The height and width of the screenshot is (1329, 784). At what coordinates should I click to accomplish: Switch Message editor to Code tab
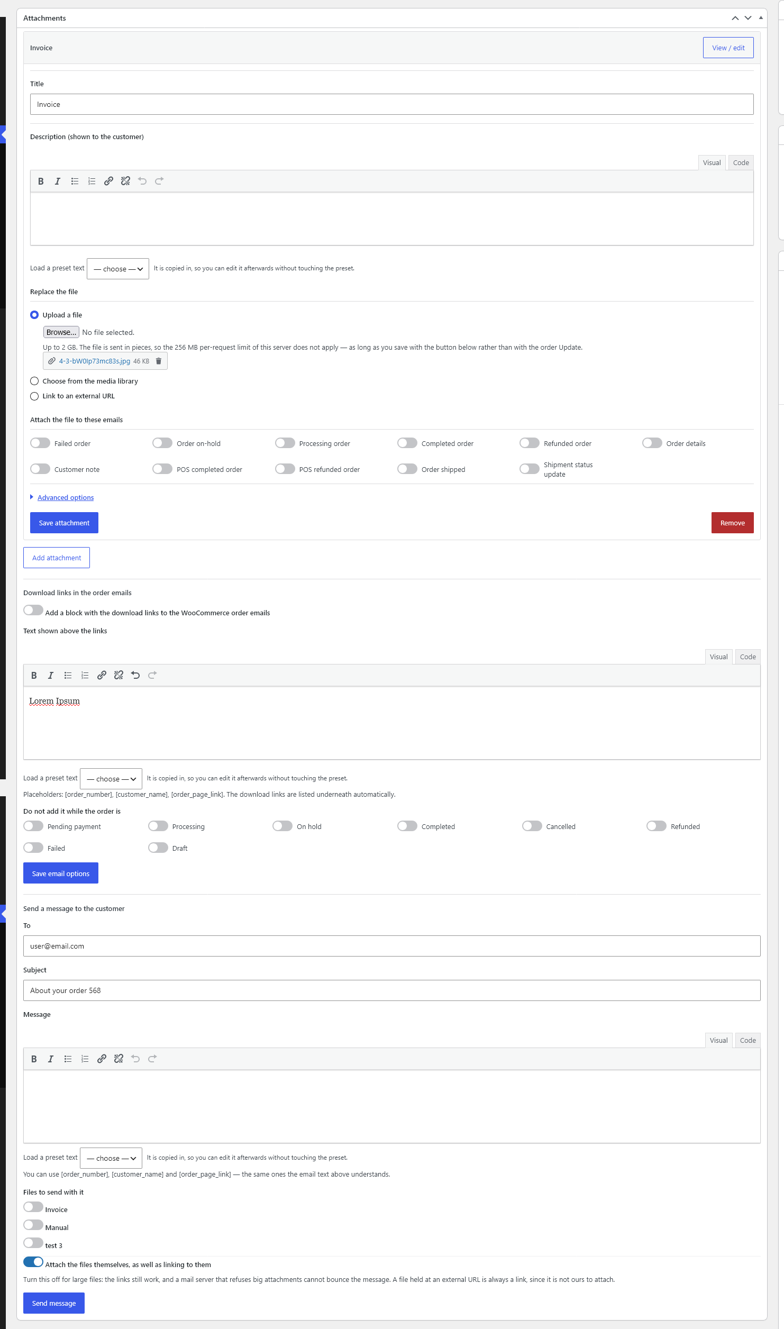(747, 1041)
